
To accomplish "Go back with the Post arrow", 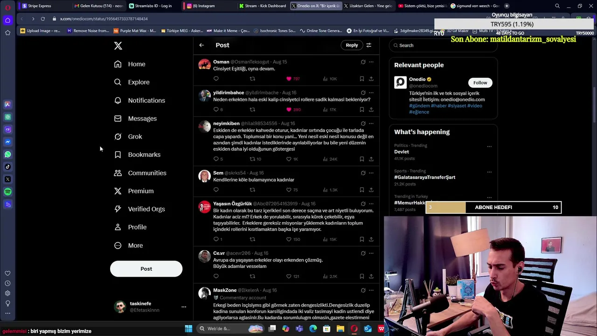I will coord(201,45).
